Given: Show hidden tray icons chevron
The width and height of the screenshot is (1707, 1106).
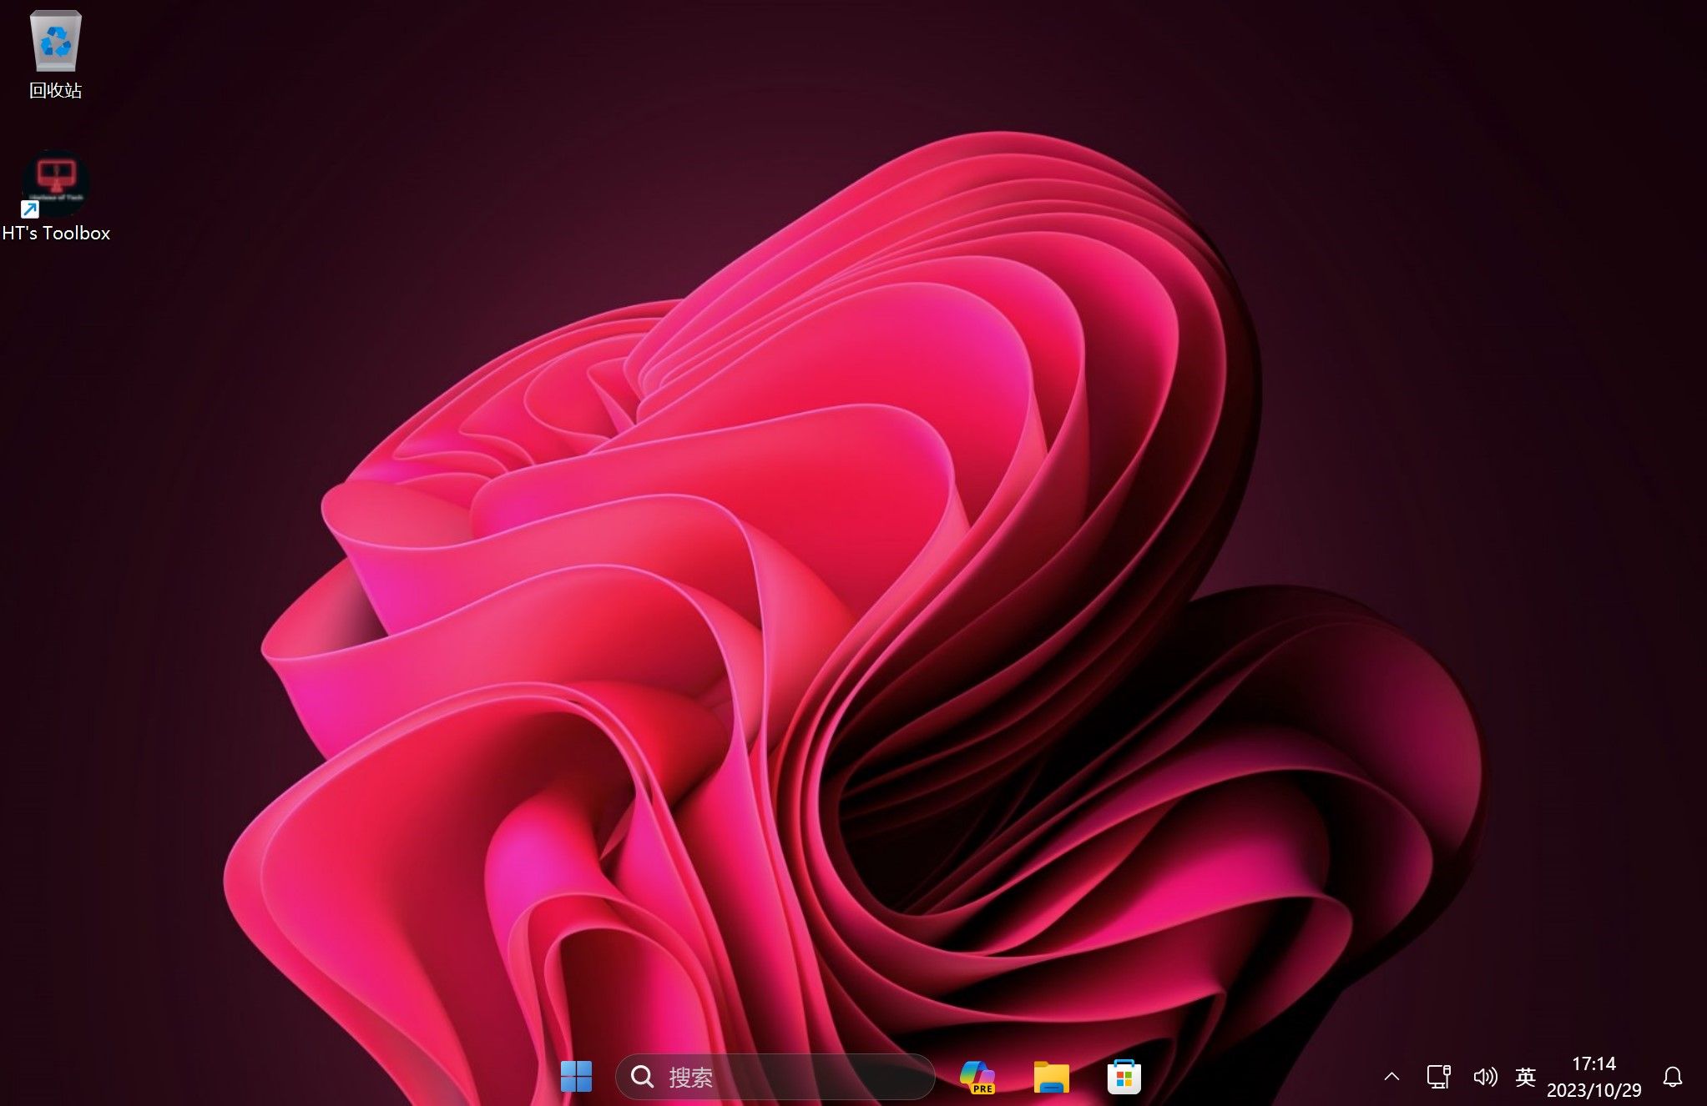Looking at the screenshot, I should coord(1391,1077).
